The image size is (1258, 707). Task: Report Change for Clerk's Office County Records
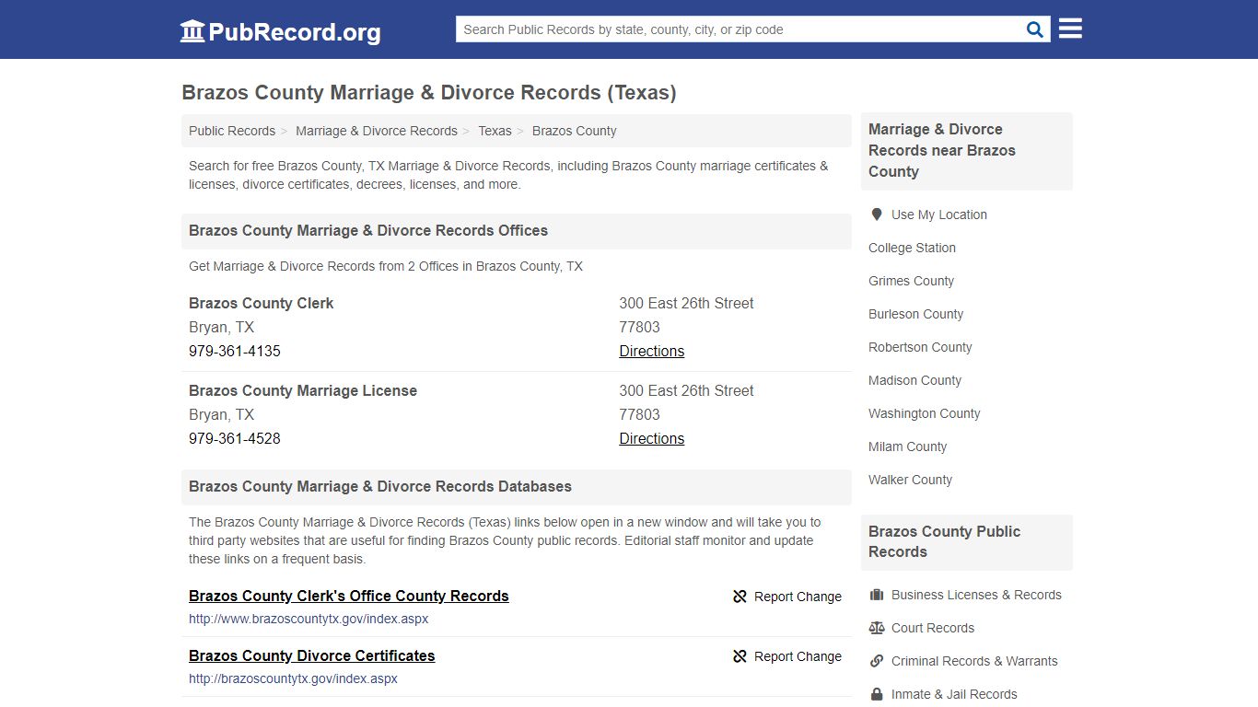click(787, 597)
